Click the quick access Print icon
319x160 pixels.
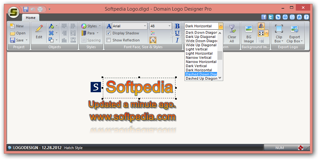[x=40, y=9]
